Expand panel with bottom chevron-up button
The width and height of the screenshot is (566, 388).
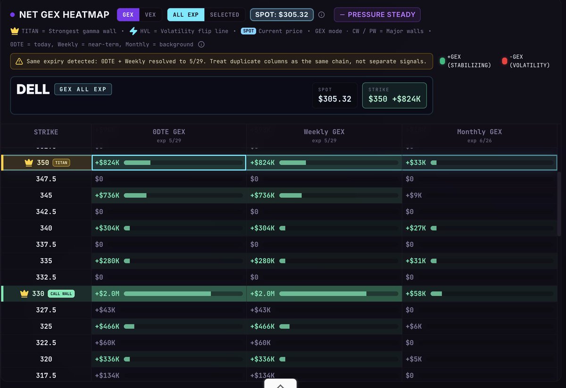tap(280, 384)
